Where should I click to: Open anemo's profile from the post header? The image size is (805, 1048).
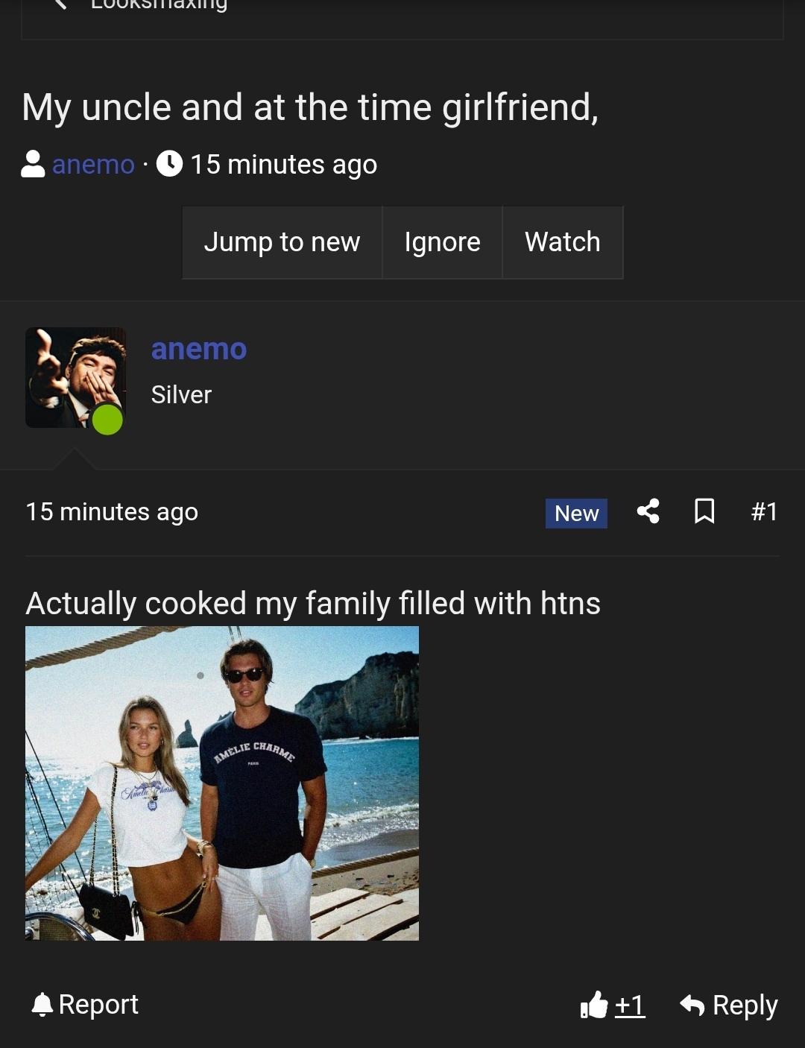pos(199,348)
